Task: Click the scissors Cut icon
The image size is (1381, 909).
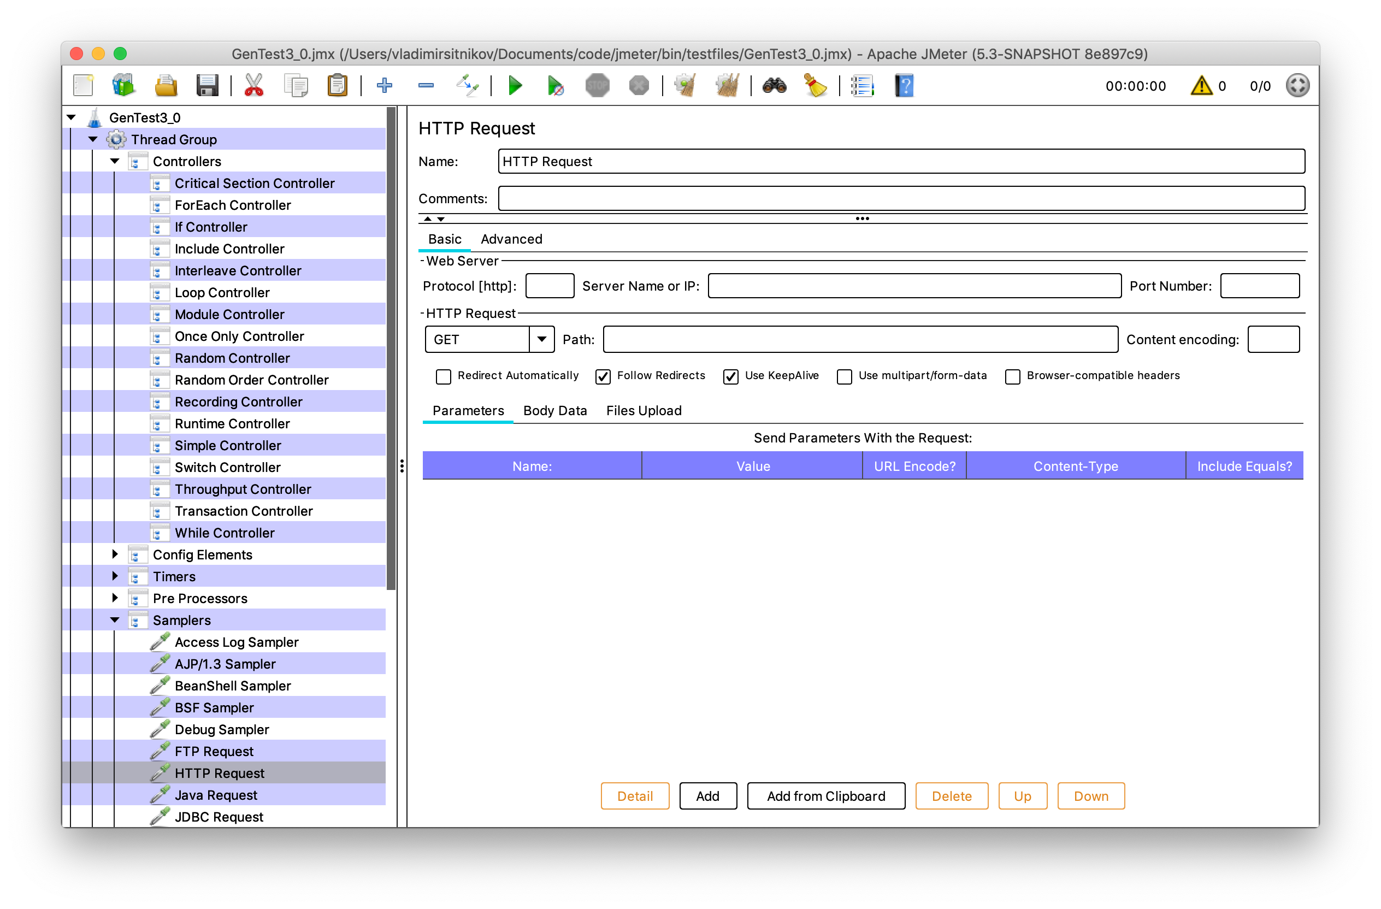Action: (253, 86)
